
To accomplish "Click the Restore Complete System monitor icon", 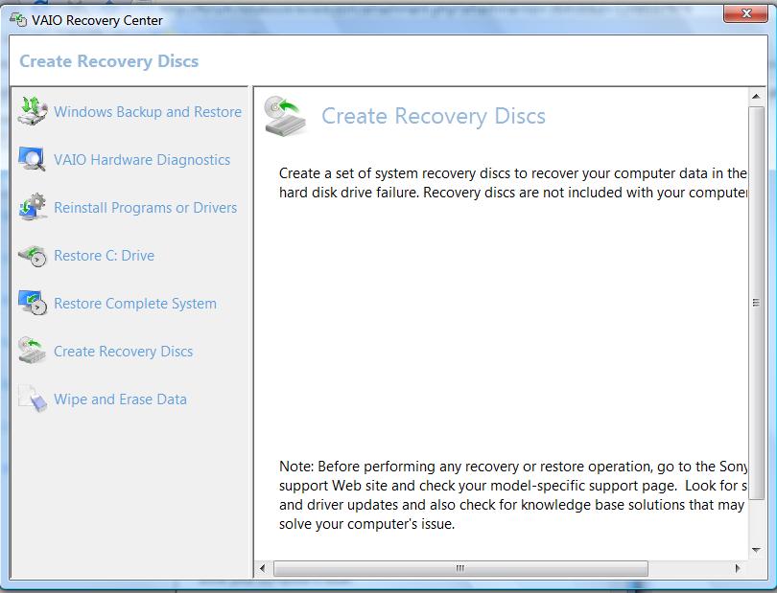I will coord(33,303).
